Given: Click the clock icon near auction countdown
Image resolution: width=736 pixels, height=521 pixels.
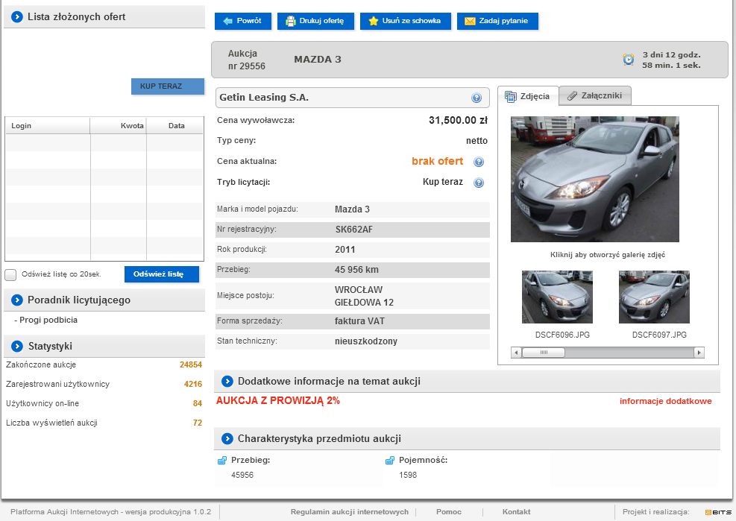Looking at the screenshot, I should [x=629, y=60].
